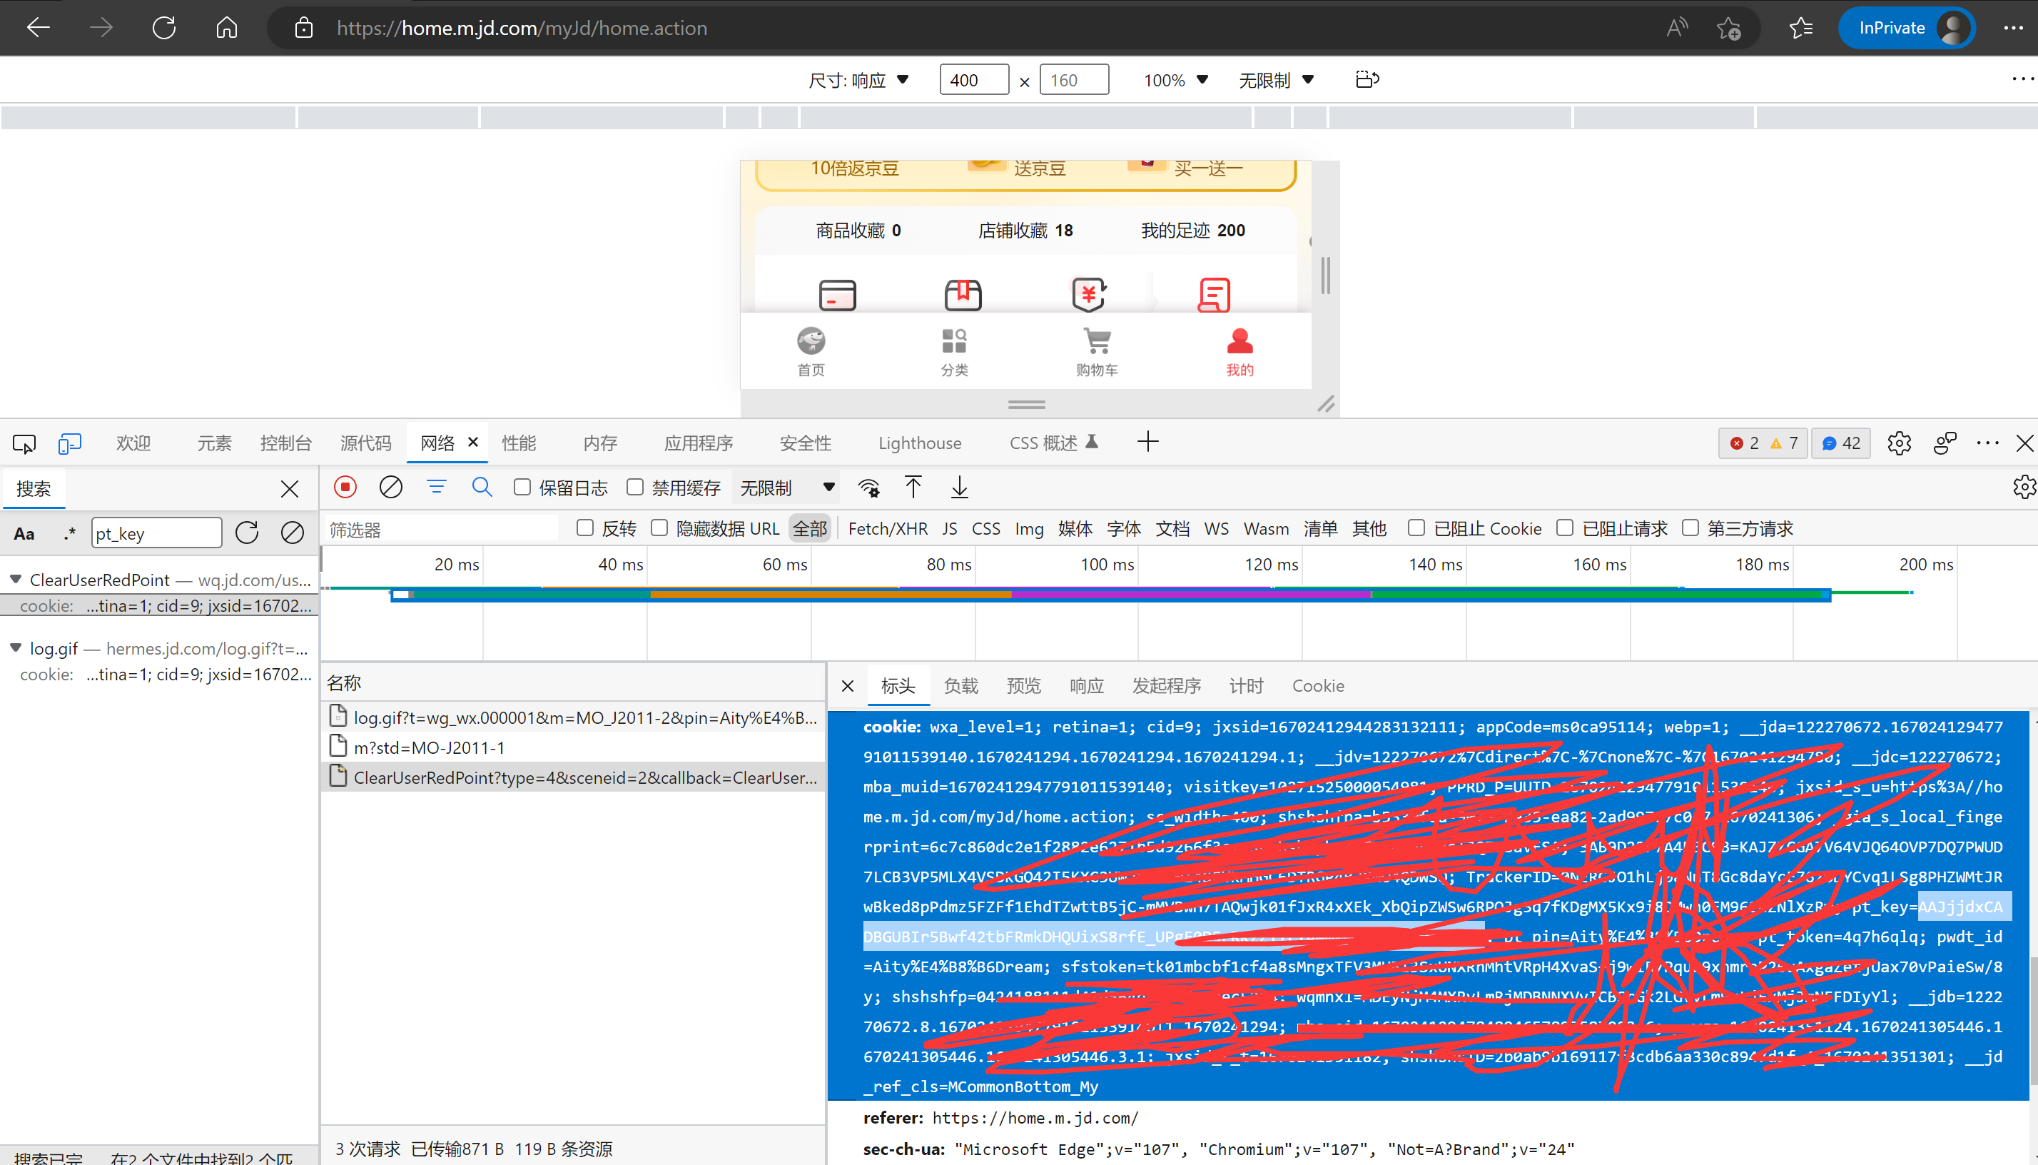Tap the 分类 bottom nav icon
The image size is (2038, 1165).
[953, 351]
